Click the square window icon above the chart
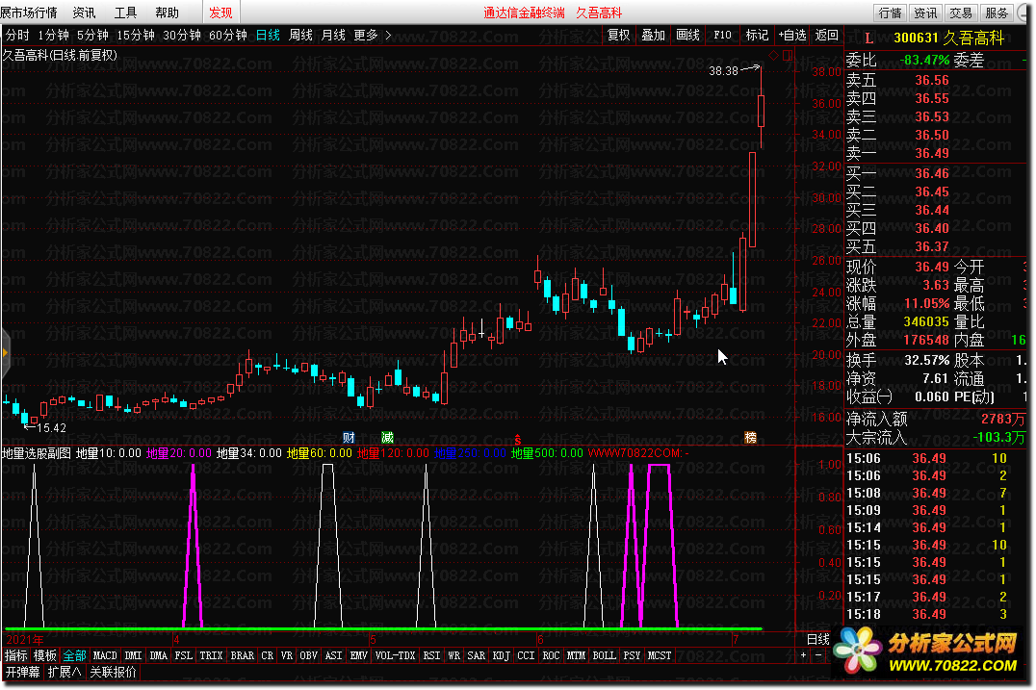Viewport: 1036px width, 690px height. coord(787,56)
